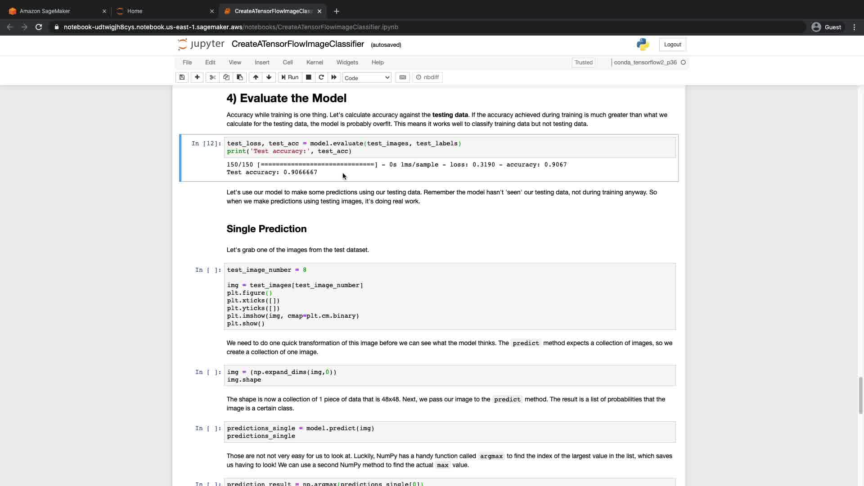Toggle the Trusted notebook indicator
This screenshot has width=864, height=486.
pyautogui.click(x=583, y=63)
